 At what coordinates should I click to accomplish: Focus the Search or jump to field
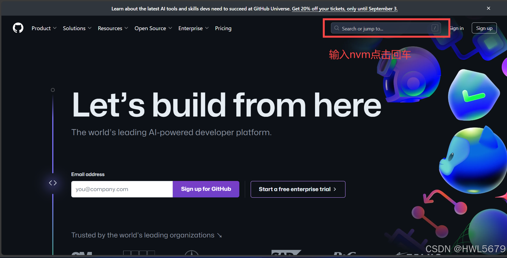click(x=386, y=28)
